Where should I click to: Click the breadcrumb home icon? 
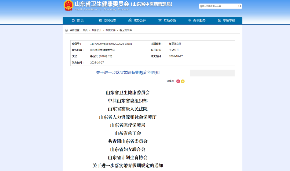(x=66, y=30)
